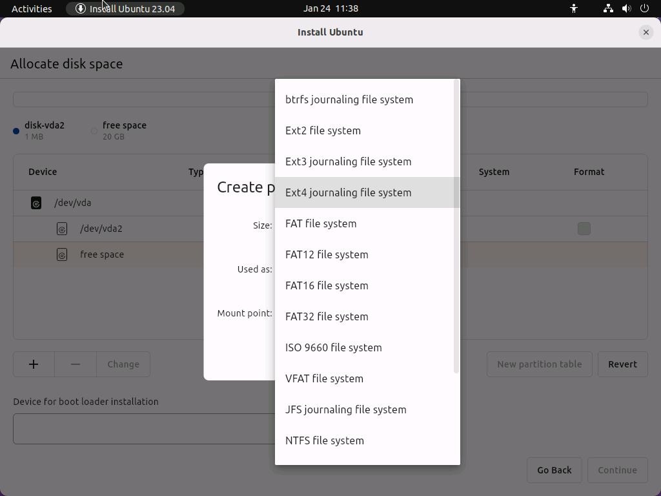Screen dimensions: 661x496
Task: Click the power icon in the top bar
Action: click(x=644, y=8)
